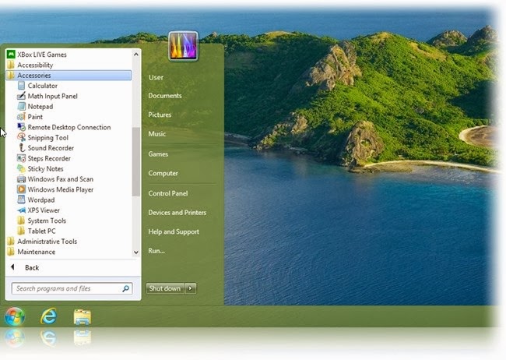Open the User folder link

pos(156,77)
